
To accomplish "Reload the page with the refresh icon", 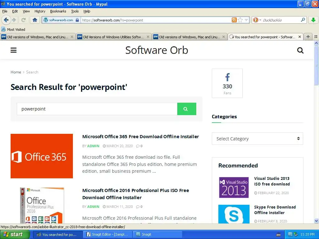I will pyautogui.click(x=23, y=20).
